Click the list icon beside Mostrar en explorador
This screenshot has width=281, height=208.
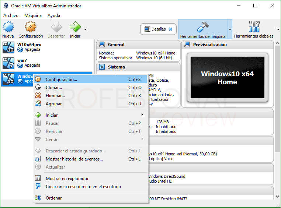(38, 178)
